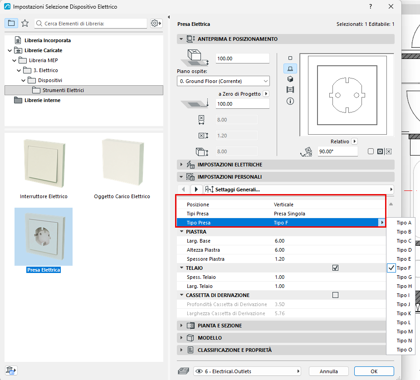Confirm settings with the OK button
This screenshot has width=420, height=380.
point(374,371)
